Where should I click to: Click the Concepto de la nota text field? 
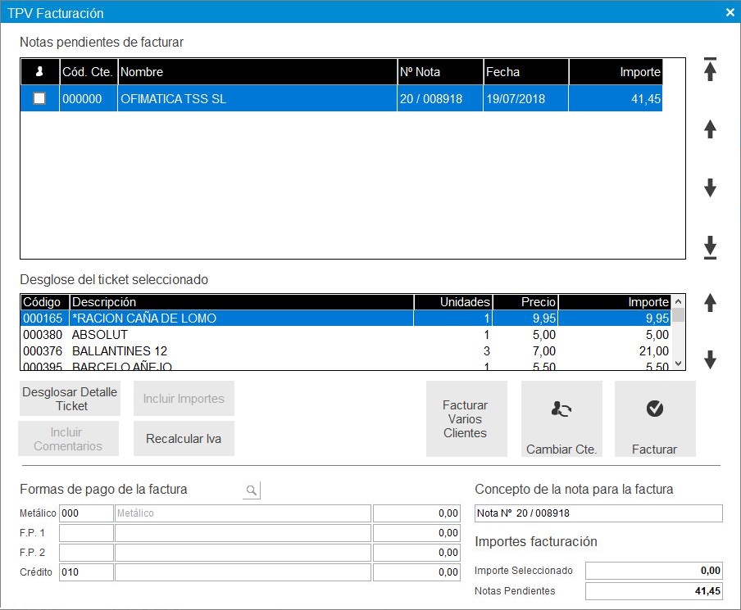pos(598,513)
